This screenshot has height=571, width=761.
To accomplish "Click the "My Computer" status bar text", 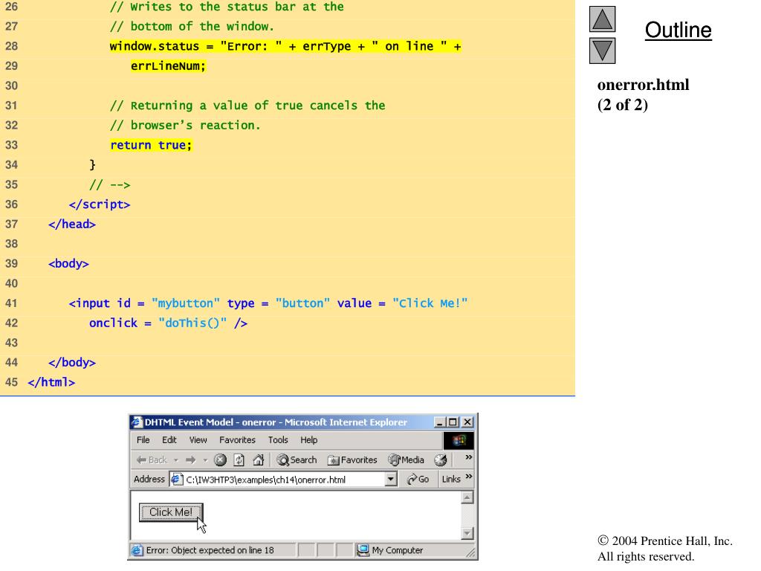I will 398,550.
